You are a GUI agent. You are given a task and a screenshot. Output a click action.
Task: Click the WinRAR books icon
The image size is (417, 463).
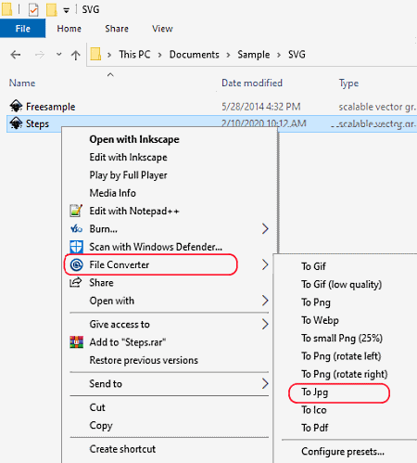(76, 342)
